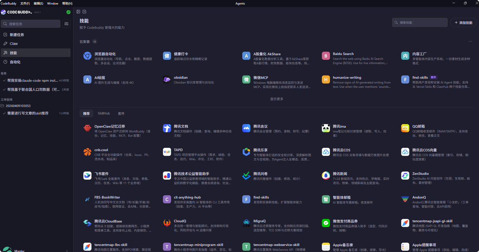Open the AI绘图 skill icon
Viewport: 479px width, 252px height.
click(88, 80)
